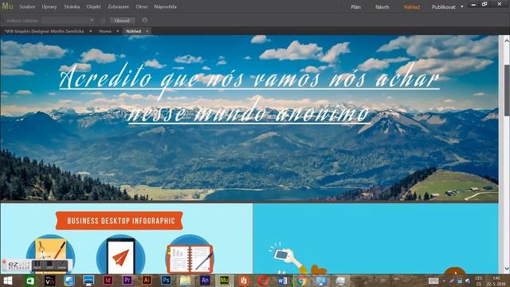Open the Stránka menu

point(72,6)
